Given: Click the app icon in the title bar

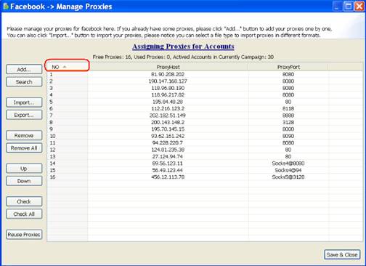Looking at the screenshot, I should pyautogui.click(x=6, y=7).
